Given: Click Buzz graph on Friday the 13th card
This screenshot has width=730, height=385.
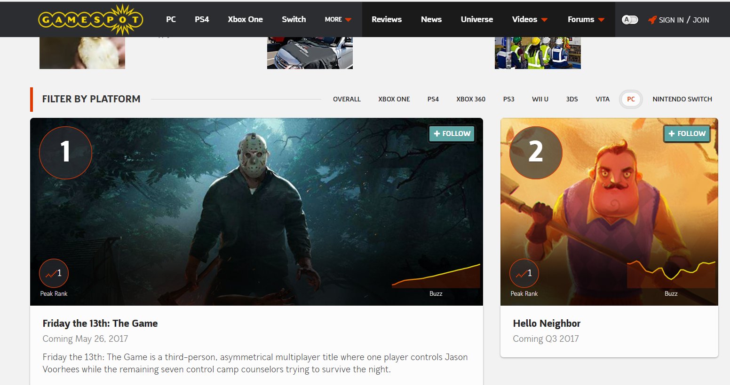Looking at the screenshot, I should coord(436,276).
